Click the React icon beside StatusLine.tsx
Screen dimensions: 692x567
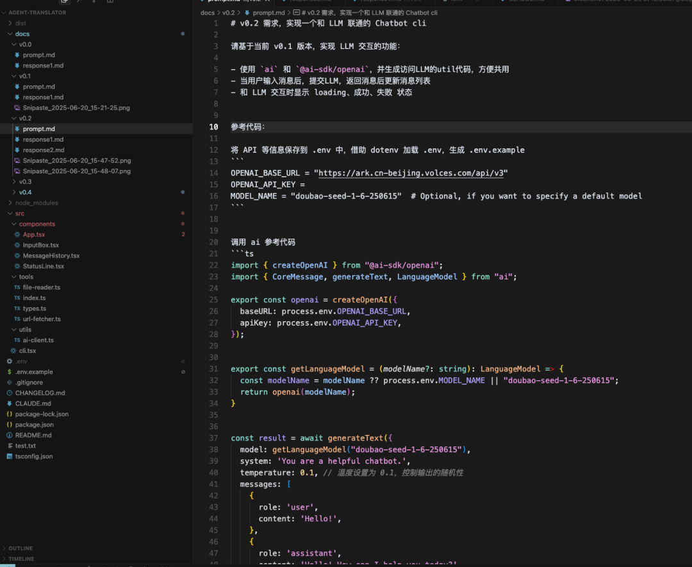point(17,266)
